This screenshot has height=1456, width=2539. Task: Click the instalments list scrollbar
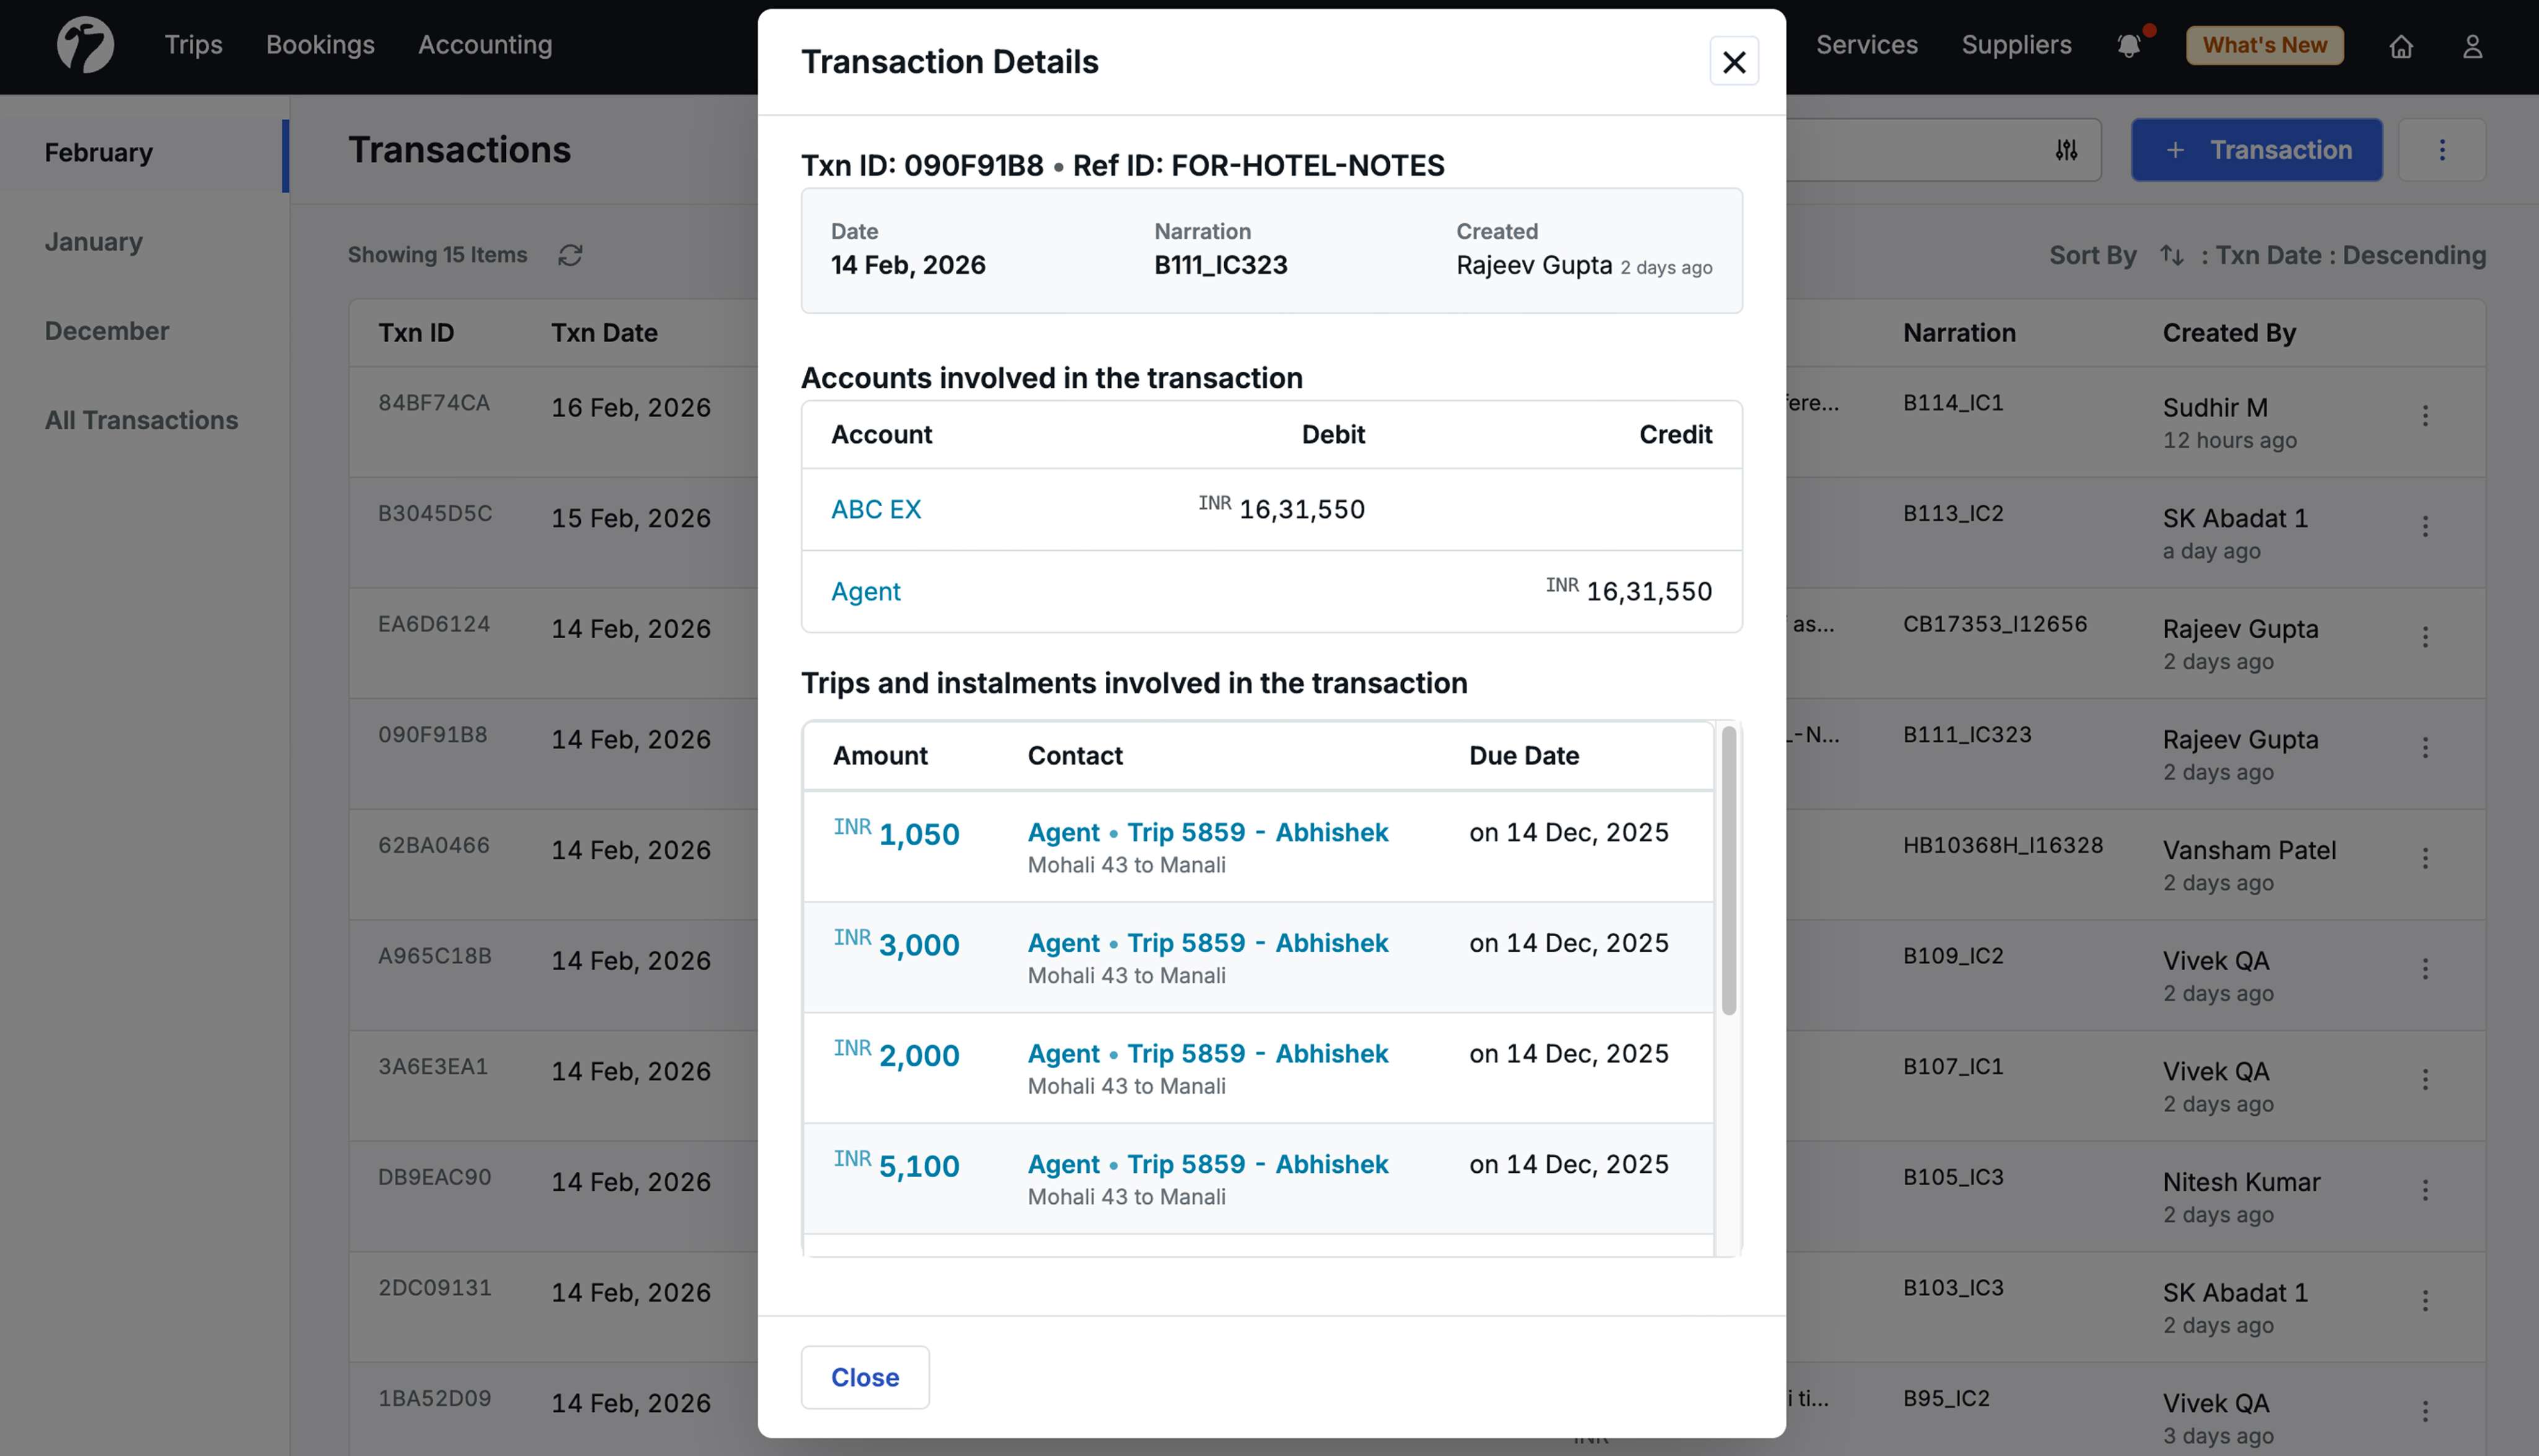[x=1728, y=870]
